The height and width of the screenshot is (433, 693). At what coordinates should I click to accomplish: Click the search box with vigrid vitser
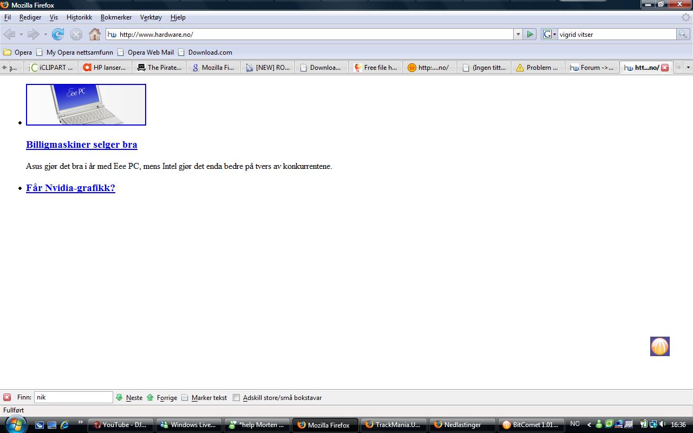[617, 34]
